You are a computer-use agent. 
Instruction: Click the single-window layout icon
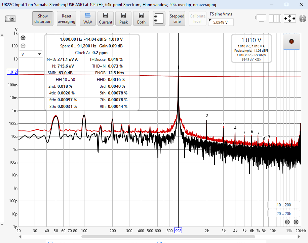[261, 18]
